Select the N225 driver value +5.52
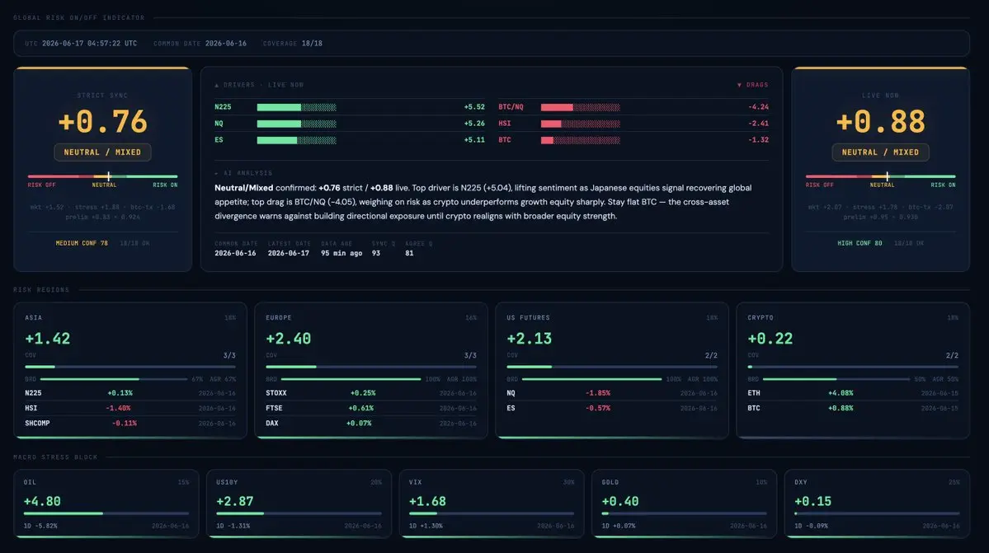Screen dimensions: 989x553 [x=474, y=107]
